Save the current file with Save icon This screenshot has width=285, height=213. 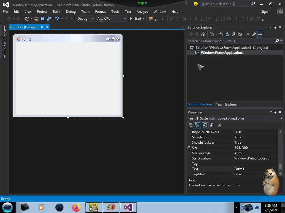[x=43, y=19]
